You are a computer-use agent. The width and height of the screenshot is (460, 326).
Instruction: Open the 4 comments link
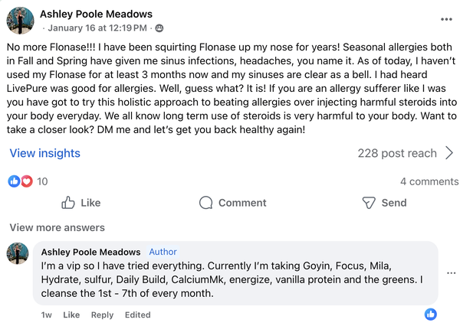pyautogui.click(x=429, y=181)
